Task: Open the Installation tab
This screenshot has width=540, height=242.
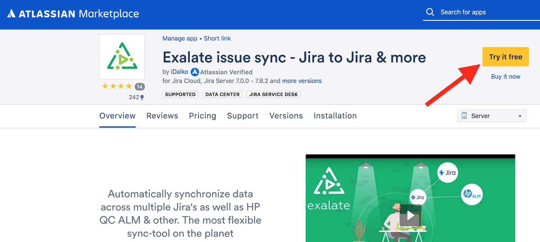Action: click(335, 116)
